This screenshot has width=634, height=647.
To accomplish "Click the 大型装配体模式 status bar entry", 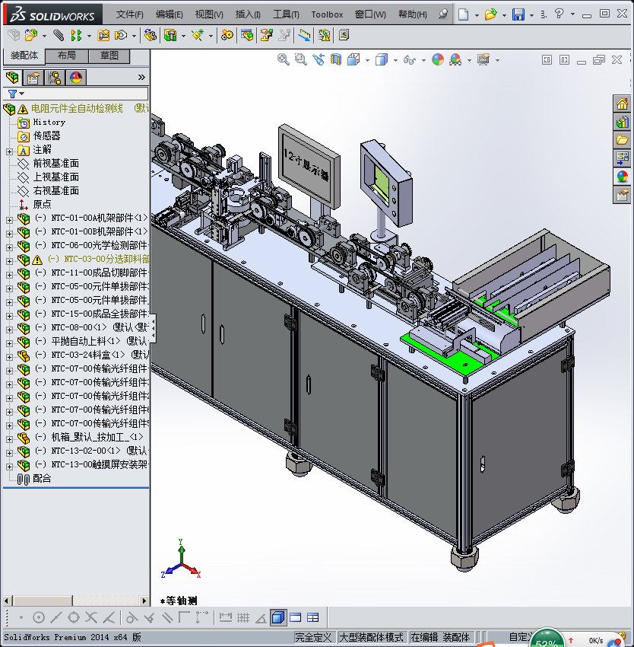I will pyautogui.click(x=371, y=637).
